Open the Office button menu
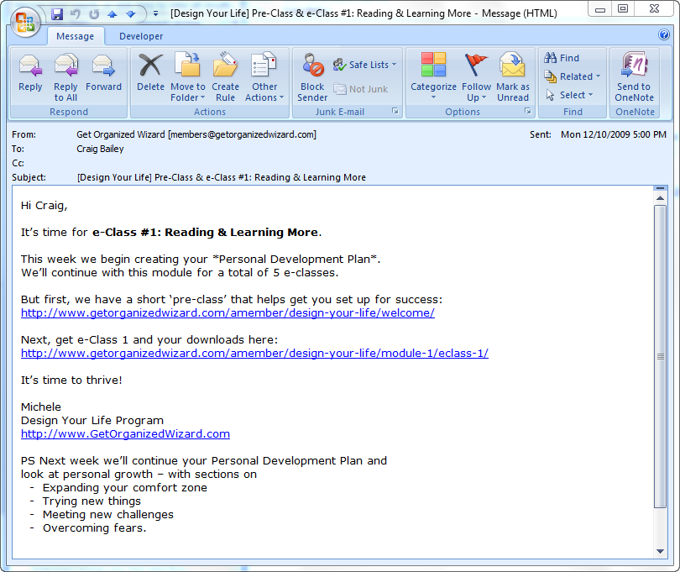Image resolution: width=680 pixels, height=572 pixels. (x=25, y=22)
